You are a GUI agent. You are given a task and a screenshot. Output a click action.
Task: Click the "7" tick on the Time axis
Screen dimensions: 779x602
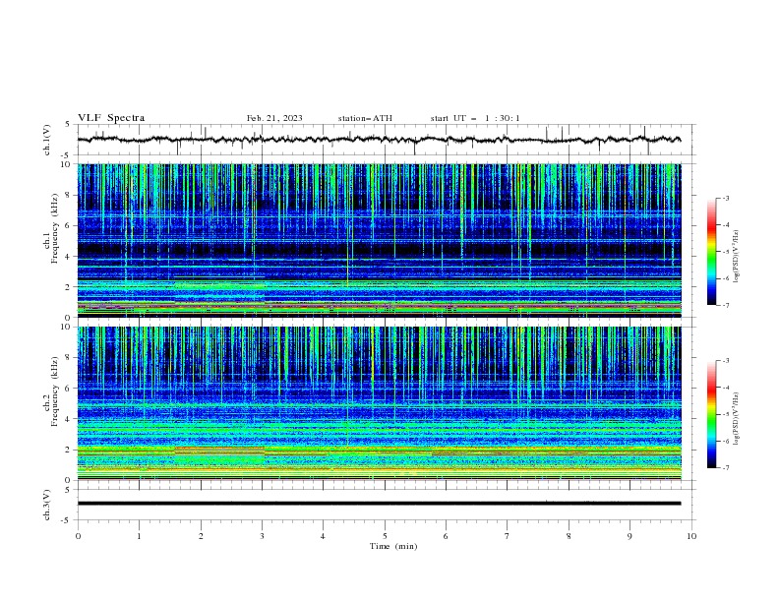click(508, 536)
